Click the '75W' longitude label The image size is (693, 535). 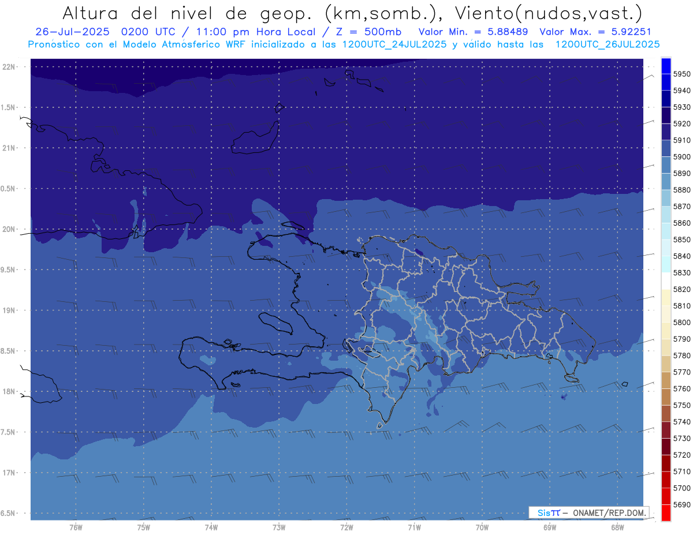pos(143,527)
